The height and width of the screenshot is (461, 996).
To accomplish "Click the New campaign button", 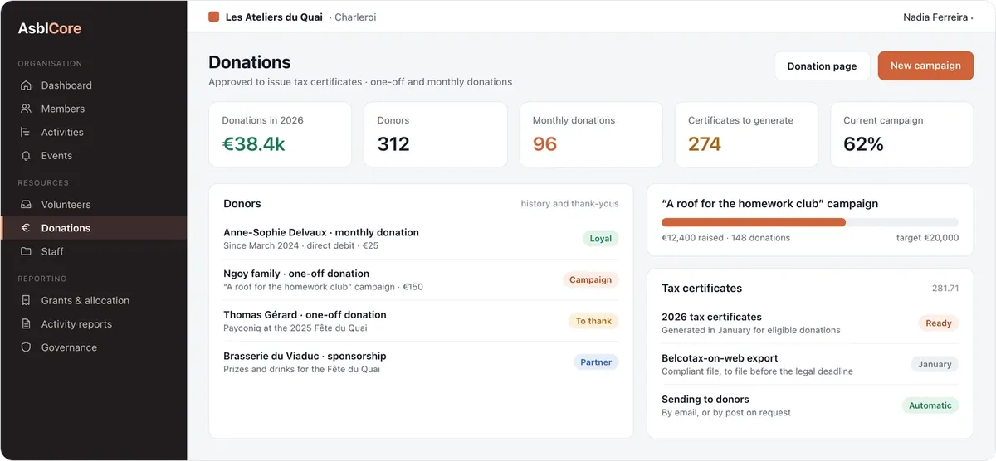I will pyautogui.click(x=925, y=66).
